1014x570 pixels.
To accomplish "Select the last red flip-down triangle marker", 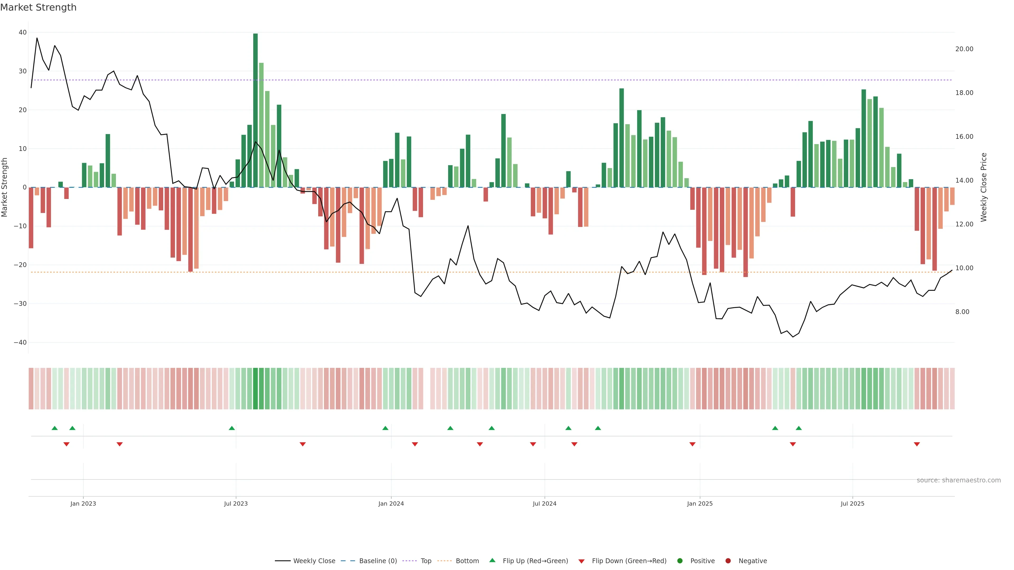I will 917,444.
